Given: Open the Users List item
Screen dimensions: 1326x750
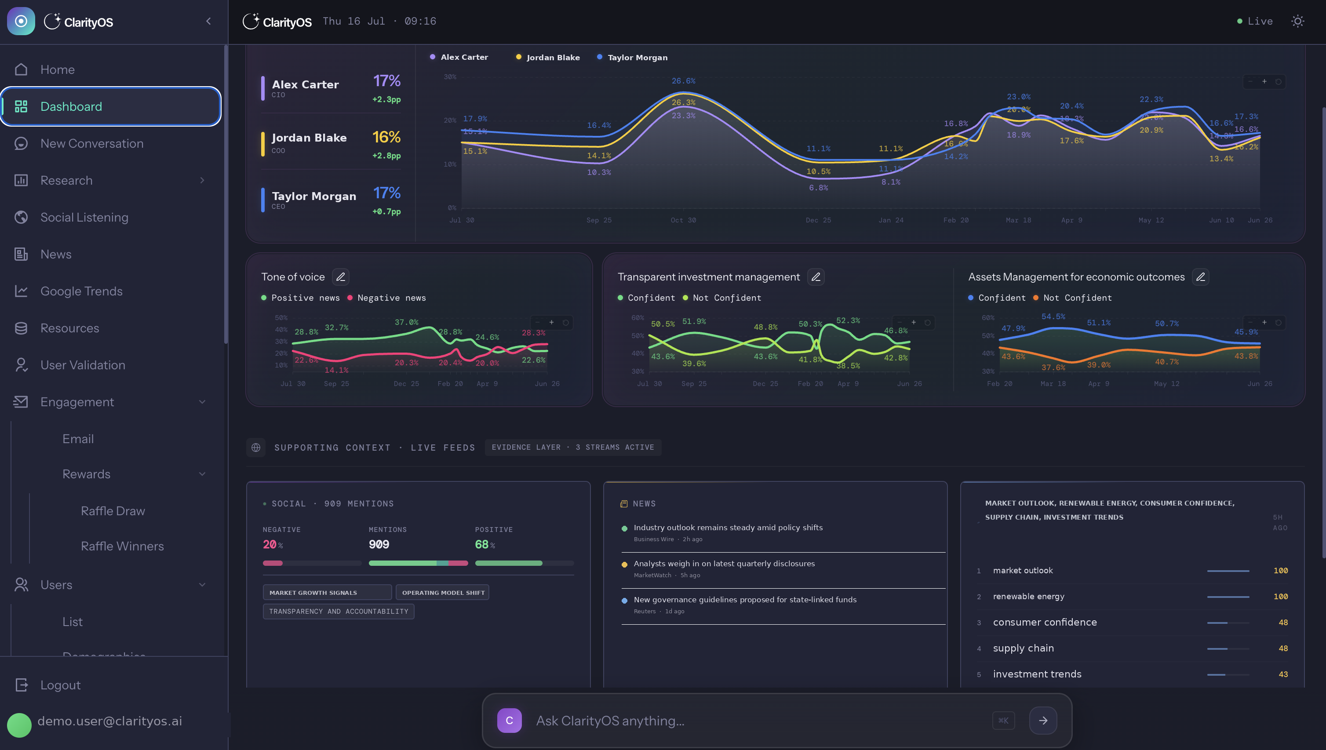Looking at the screenshot, I should tap(72, 622).
